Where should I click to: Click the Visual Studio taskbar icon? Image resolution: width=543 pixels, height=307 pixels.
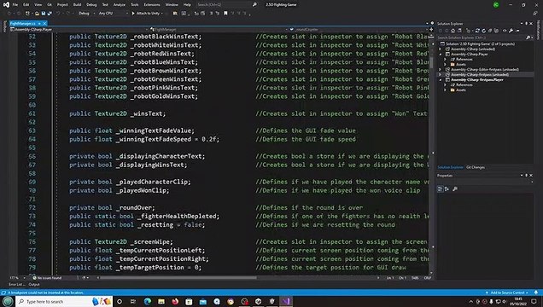point(286,302)
